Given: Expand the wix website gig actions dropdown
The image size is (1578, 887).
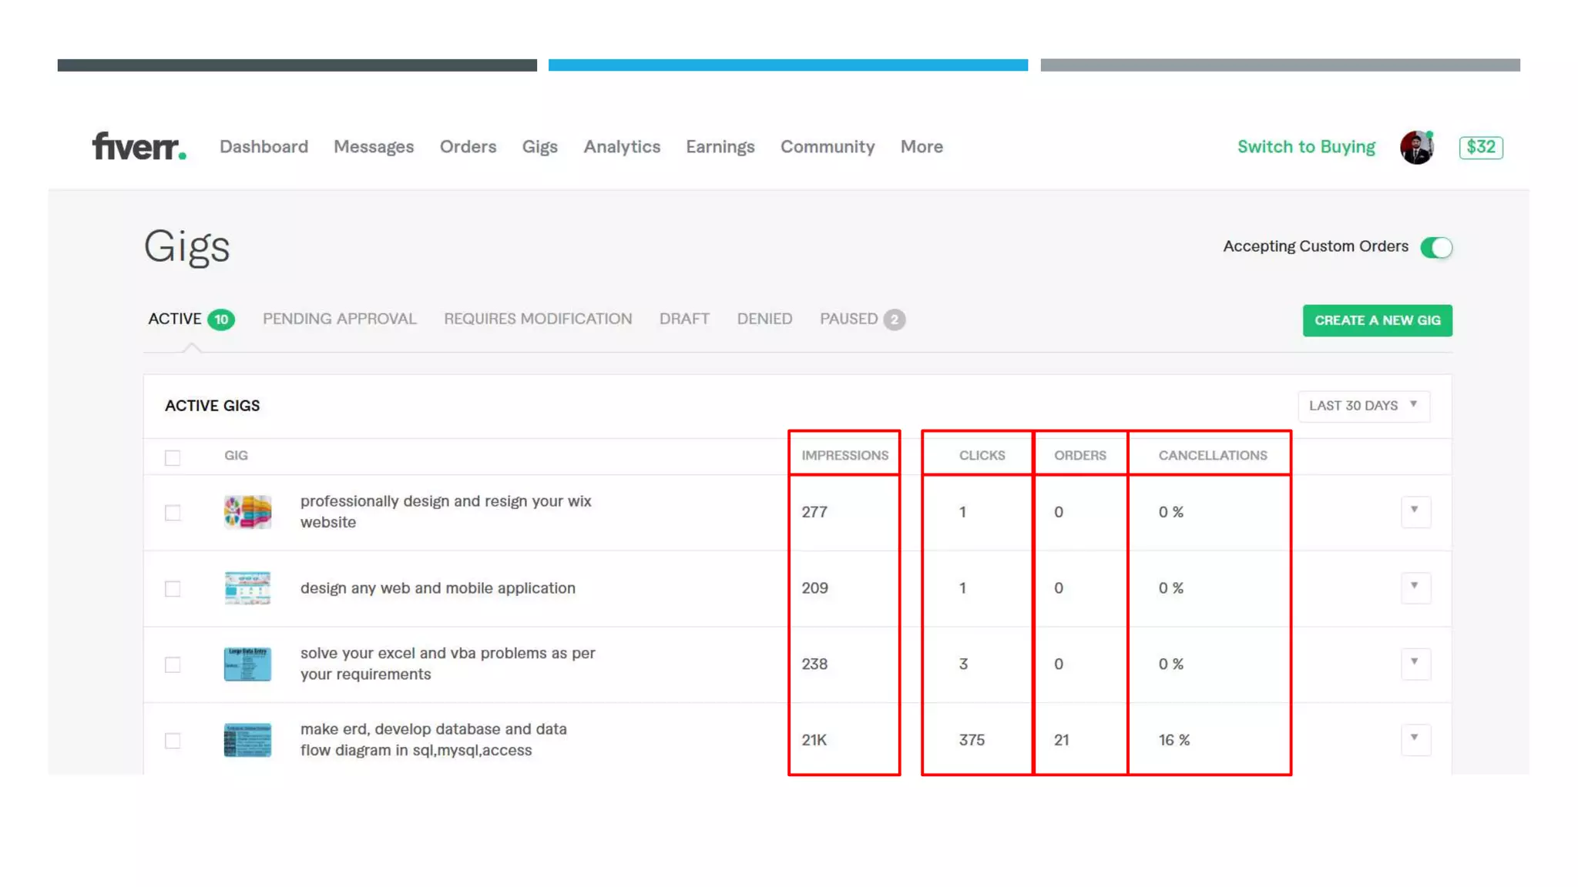Looking at the screenshot, I should click(x=1415, y=511).
